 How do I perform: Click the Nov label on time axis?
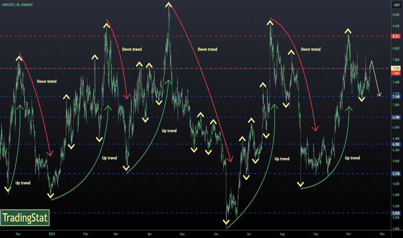[382, 234]
